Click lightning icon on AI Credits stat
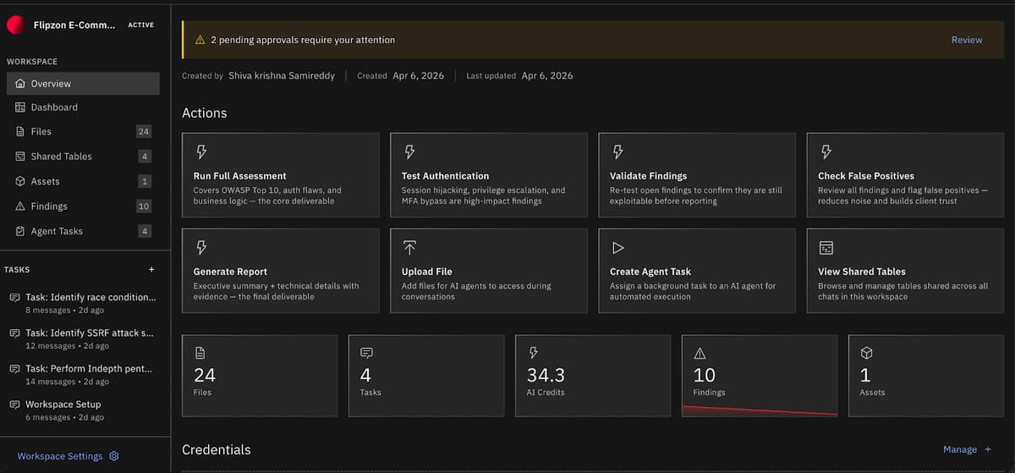The image size is (1015, 473). pyautogui.click(x=533, y=353)
